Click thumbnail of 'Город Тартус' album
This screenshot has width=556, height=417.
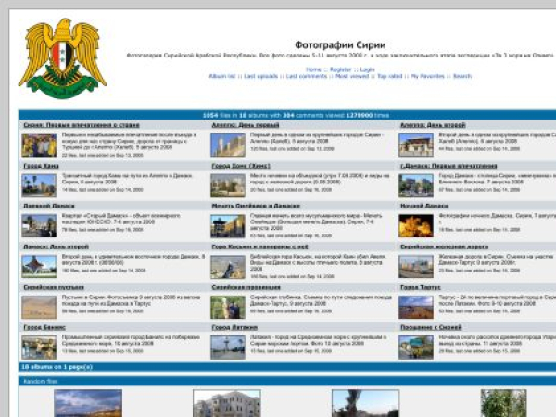pos(416,307)
